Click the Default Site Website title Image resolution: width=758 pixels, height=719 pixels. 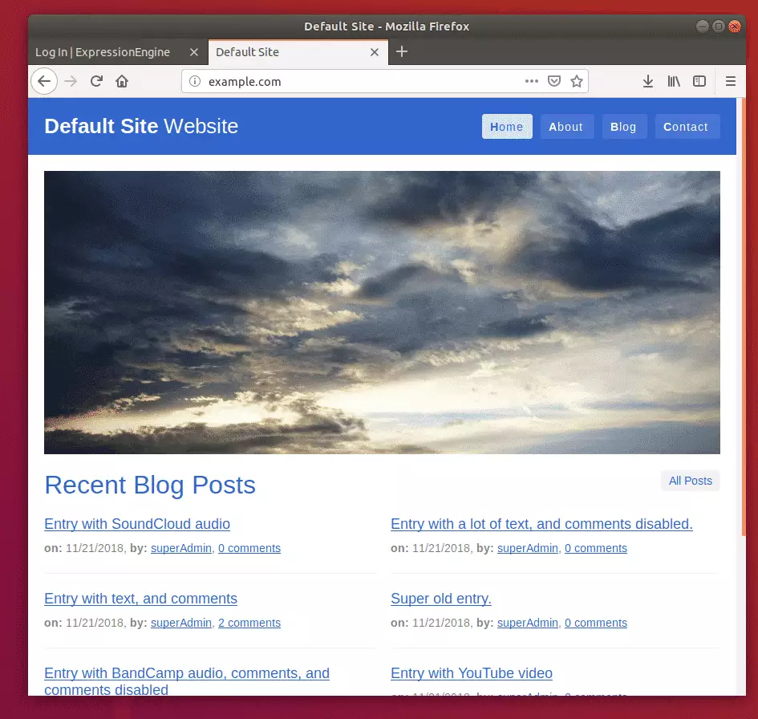(141, 126)
